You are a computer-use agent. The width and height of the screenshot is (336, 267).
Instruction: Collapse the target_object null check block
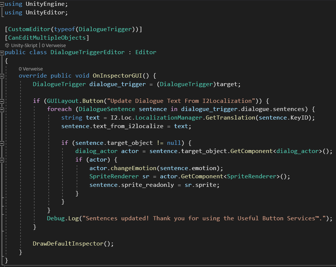2,143
